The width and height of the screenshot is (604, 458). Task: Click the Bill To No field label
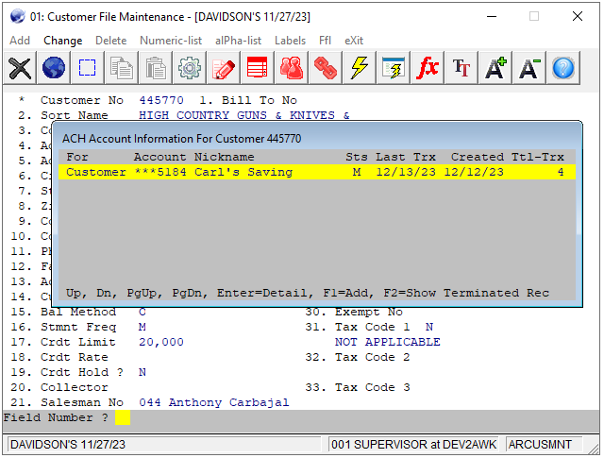pyautogui.click(x=260, y=100)
